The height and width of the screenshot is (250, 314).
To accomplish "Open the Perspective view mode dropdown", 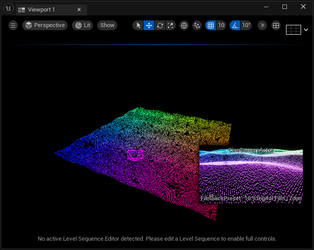I will (x=45, y=25).
